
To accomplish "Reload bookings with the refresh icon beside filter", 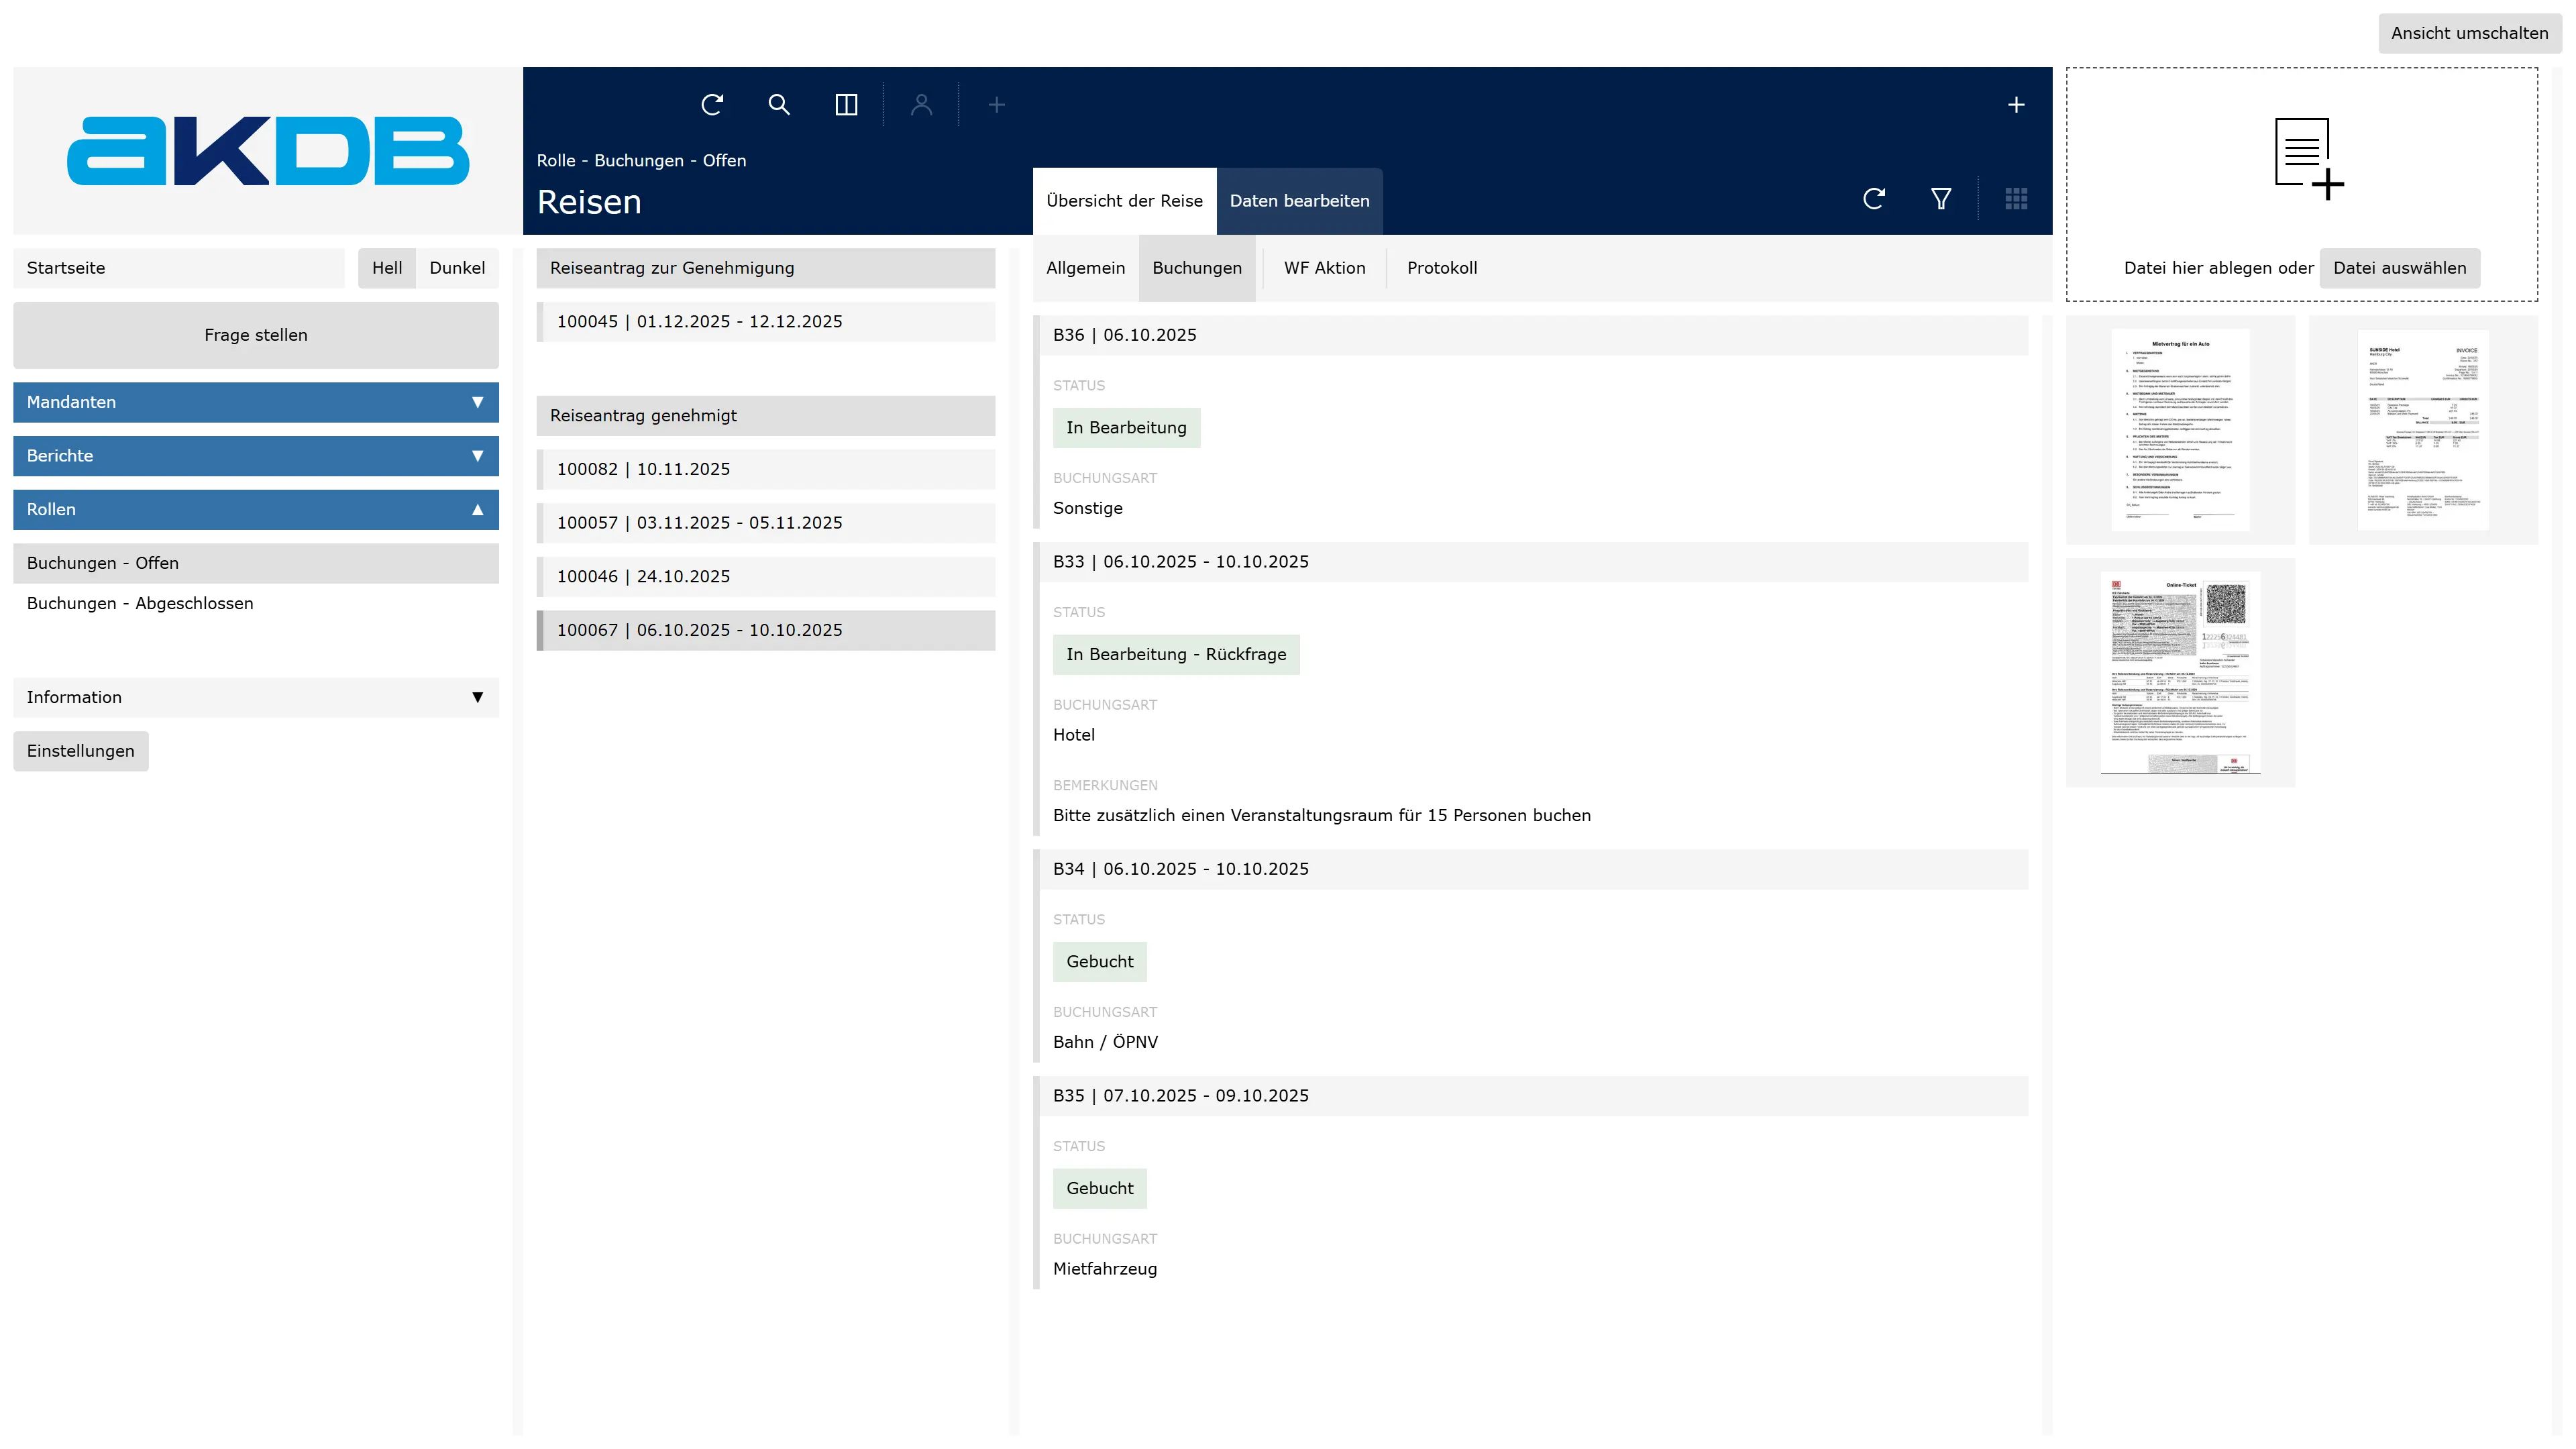I will [1874, 199].
